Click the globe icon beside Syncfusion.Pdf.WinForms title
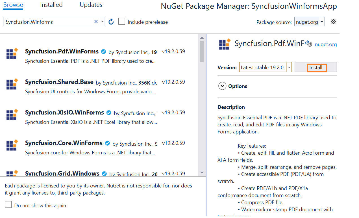 coord(309,44)
